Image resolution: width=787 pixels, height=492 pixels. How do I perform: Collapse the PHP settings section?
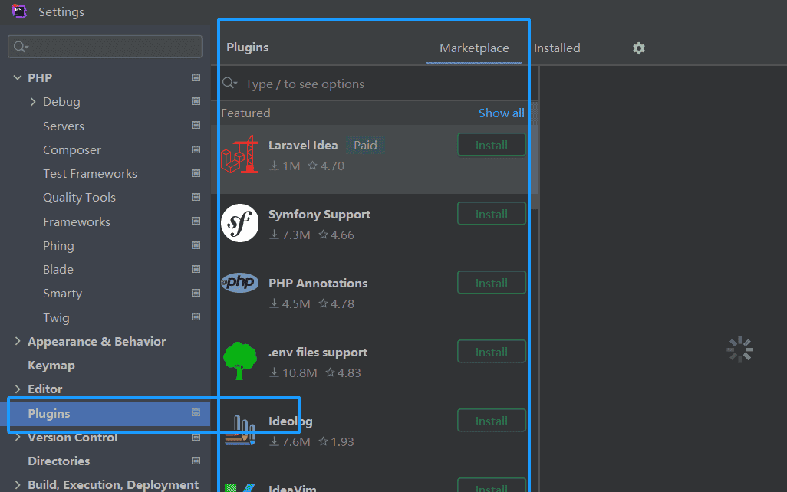pos(17,77)
